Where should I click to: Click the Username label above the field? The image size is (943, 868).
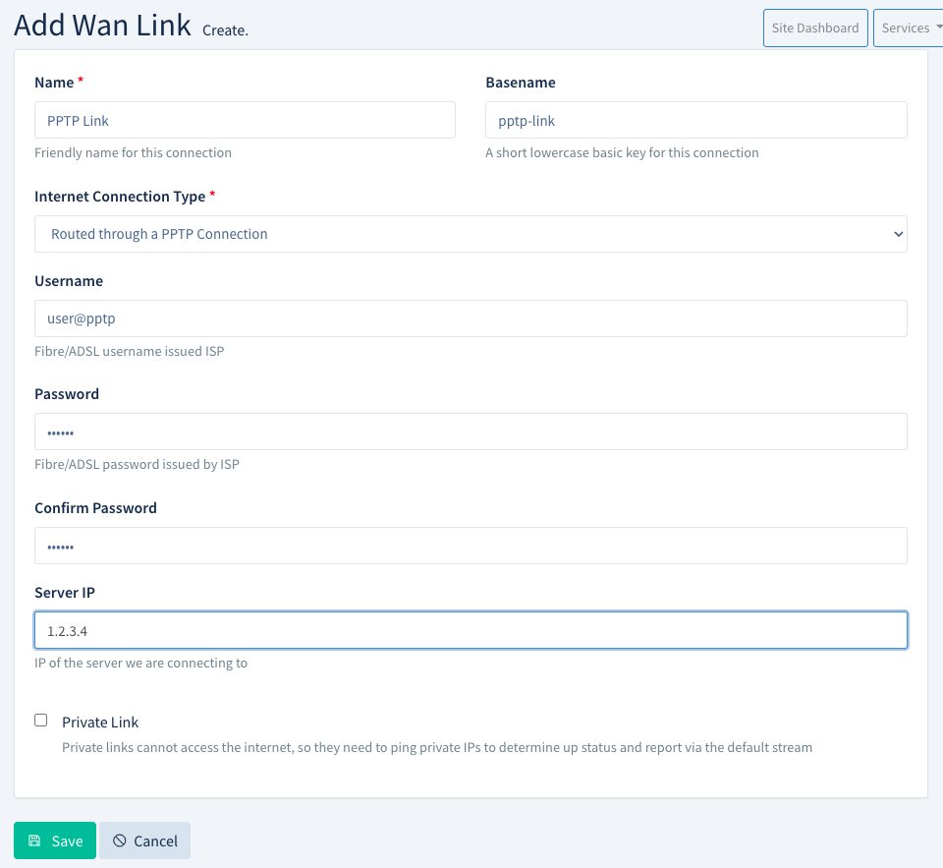(x=69, y=281)
